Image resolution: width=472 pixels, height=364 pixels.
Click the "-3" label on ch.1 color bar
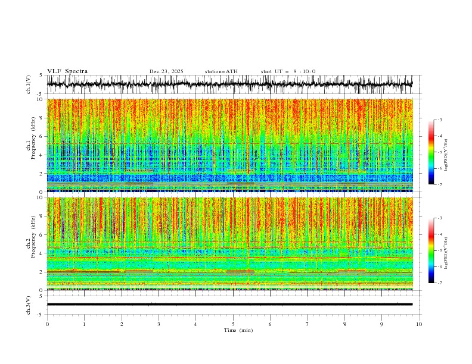click(x=440, y=120)
